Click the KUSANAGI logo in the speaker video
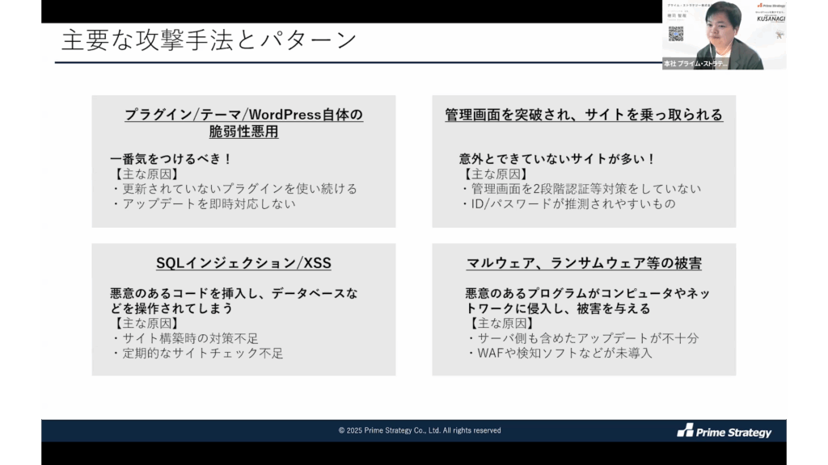The image size is (828, 465). pyautogui.click(x=771, y=19)
